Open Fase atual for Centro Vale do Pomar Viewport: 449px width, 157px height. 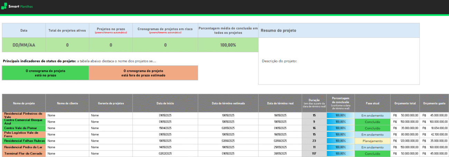372,128
